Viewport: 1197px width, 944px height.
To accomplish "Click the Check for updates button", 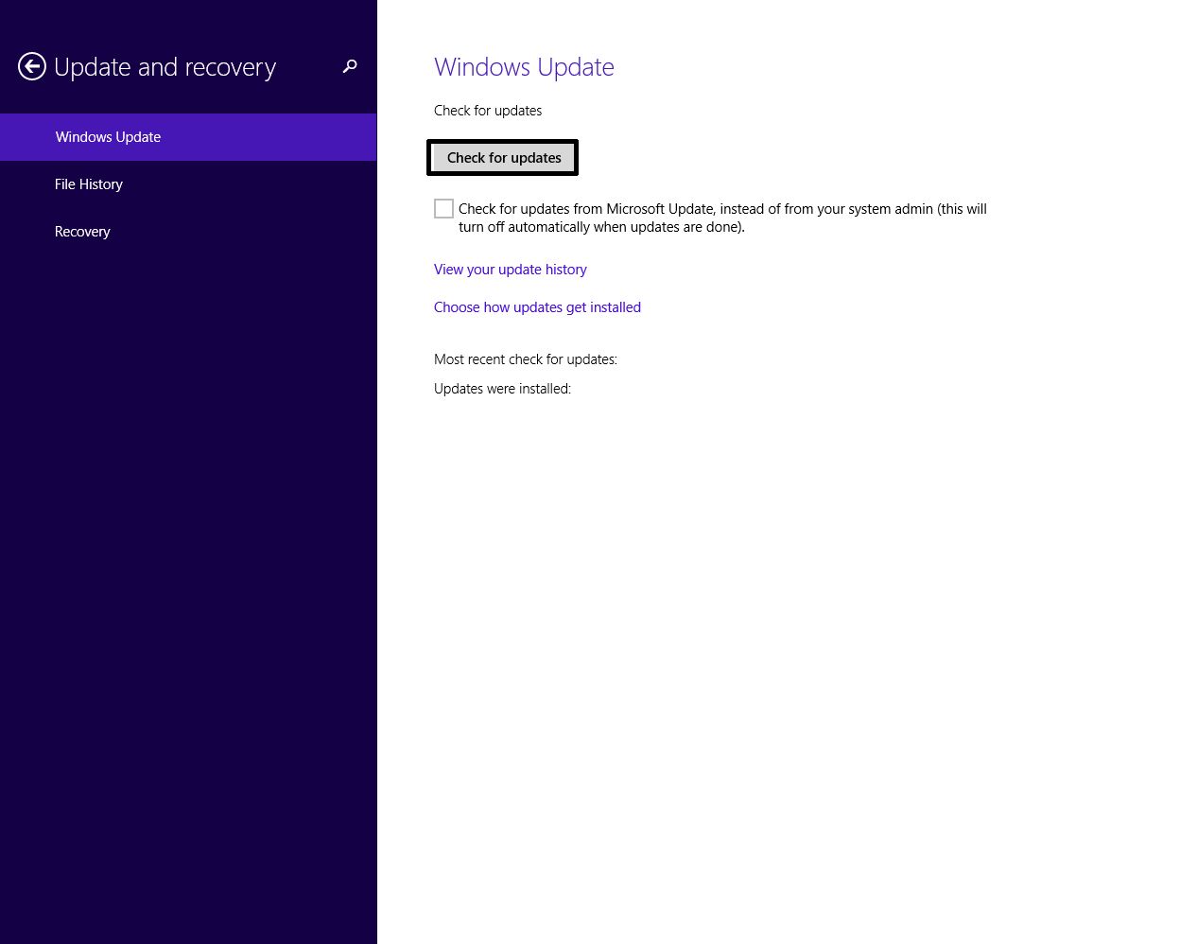I will (x=503, y=158).
